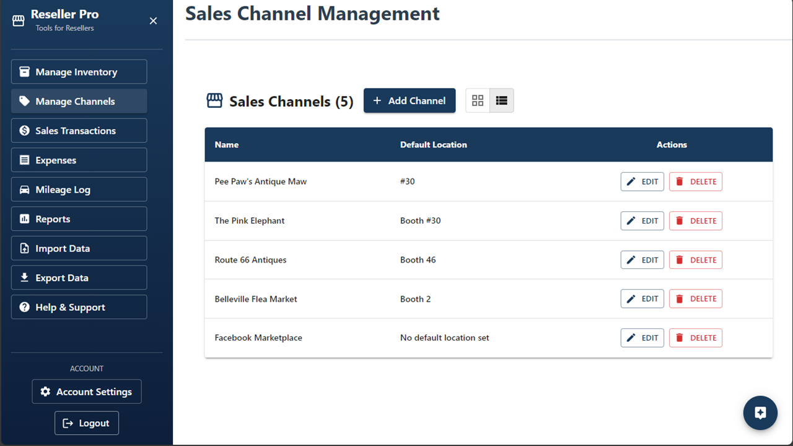Open Mileage Log from sidebar
The height and width of the screenshot is (446, 793).
point(79,190)
